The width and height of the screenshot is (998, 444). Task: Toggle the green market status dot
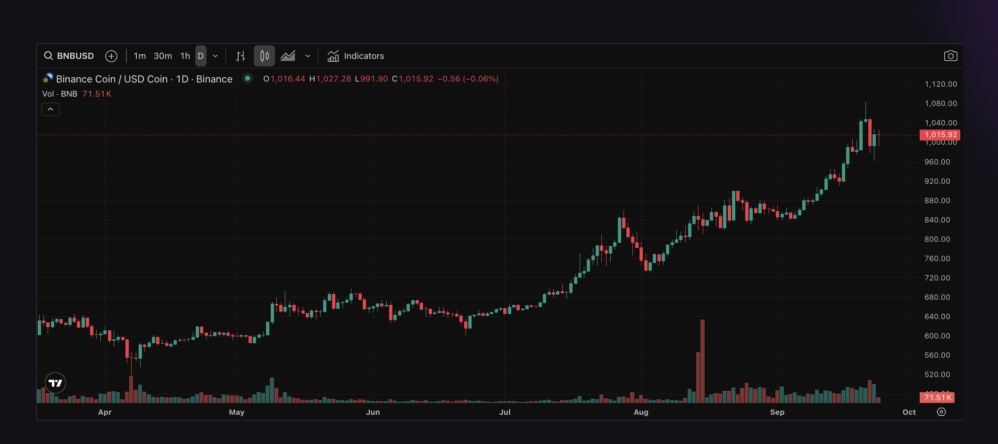click(247, 79)
